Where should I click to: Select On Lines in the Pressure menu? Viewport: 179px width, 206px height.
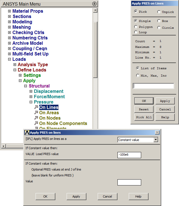pyautogui.click(x=49, y=107)
